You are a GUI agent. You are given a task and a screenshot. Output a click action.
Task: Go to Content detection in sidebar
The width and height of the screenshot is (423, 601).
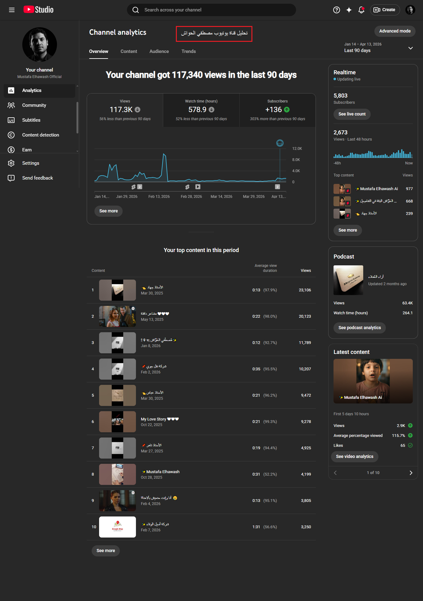point(40,135)
